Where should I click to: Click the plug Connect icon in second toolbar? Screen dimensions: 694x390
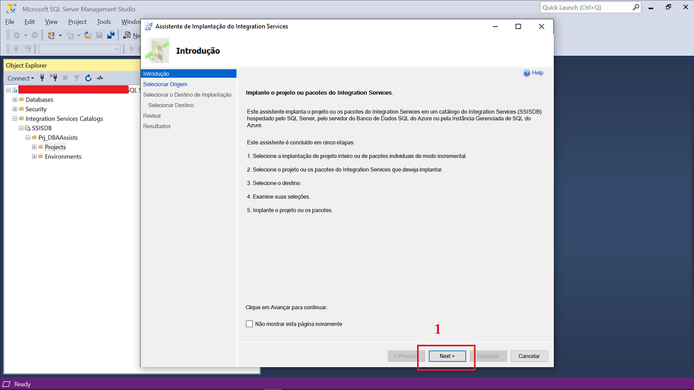(x=16, y=49)
